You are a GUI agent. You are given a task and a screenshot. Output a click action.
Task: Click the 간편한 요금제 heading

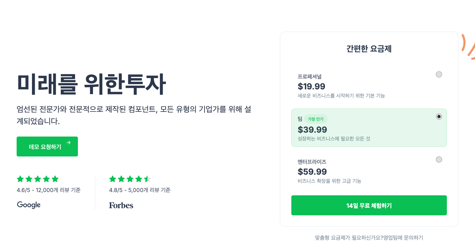(369, 49)
